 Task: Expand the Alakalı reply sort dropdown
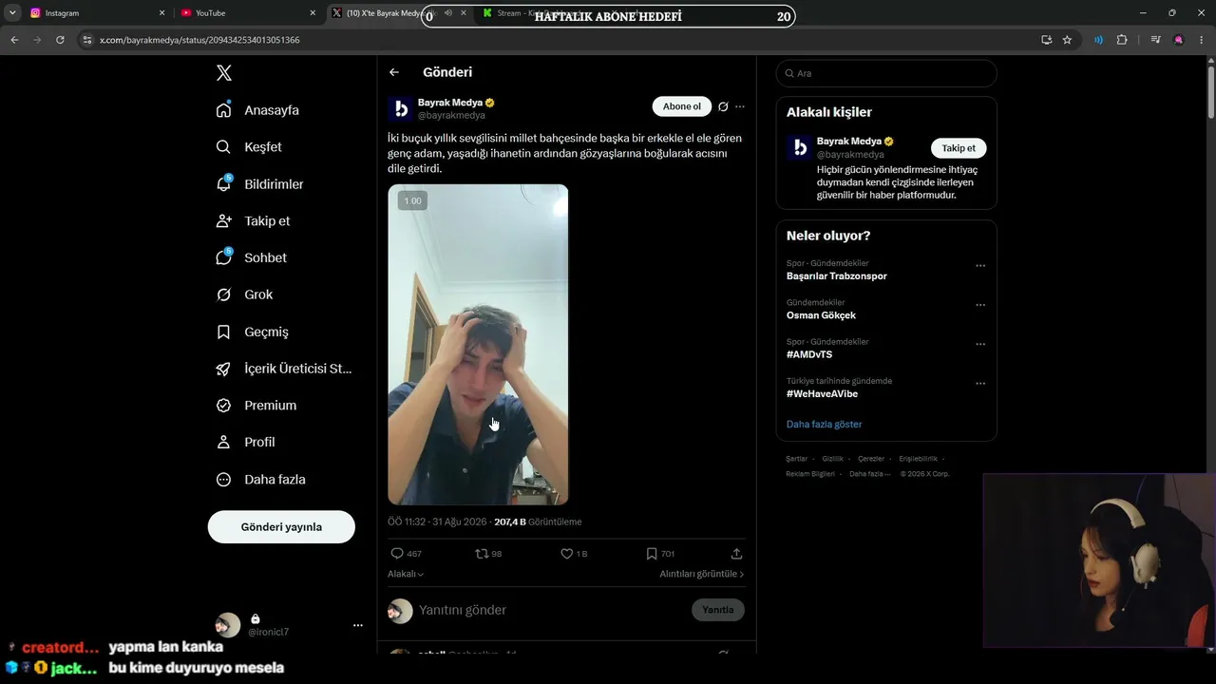(406, 574)
